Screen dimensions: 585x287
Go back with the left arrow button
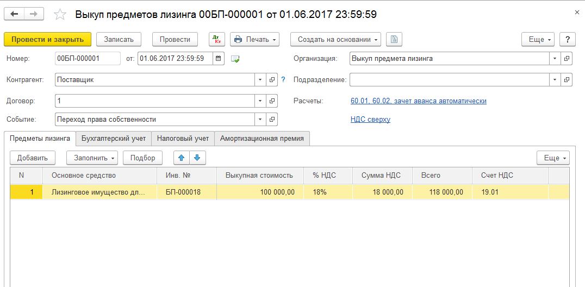(x=14, y=14)
